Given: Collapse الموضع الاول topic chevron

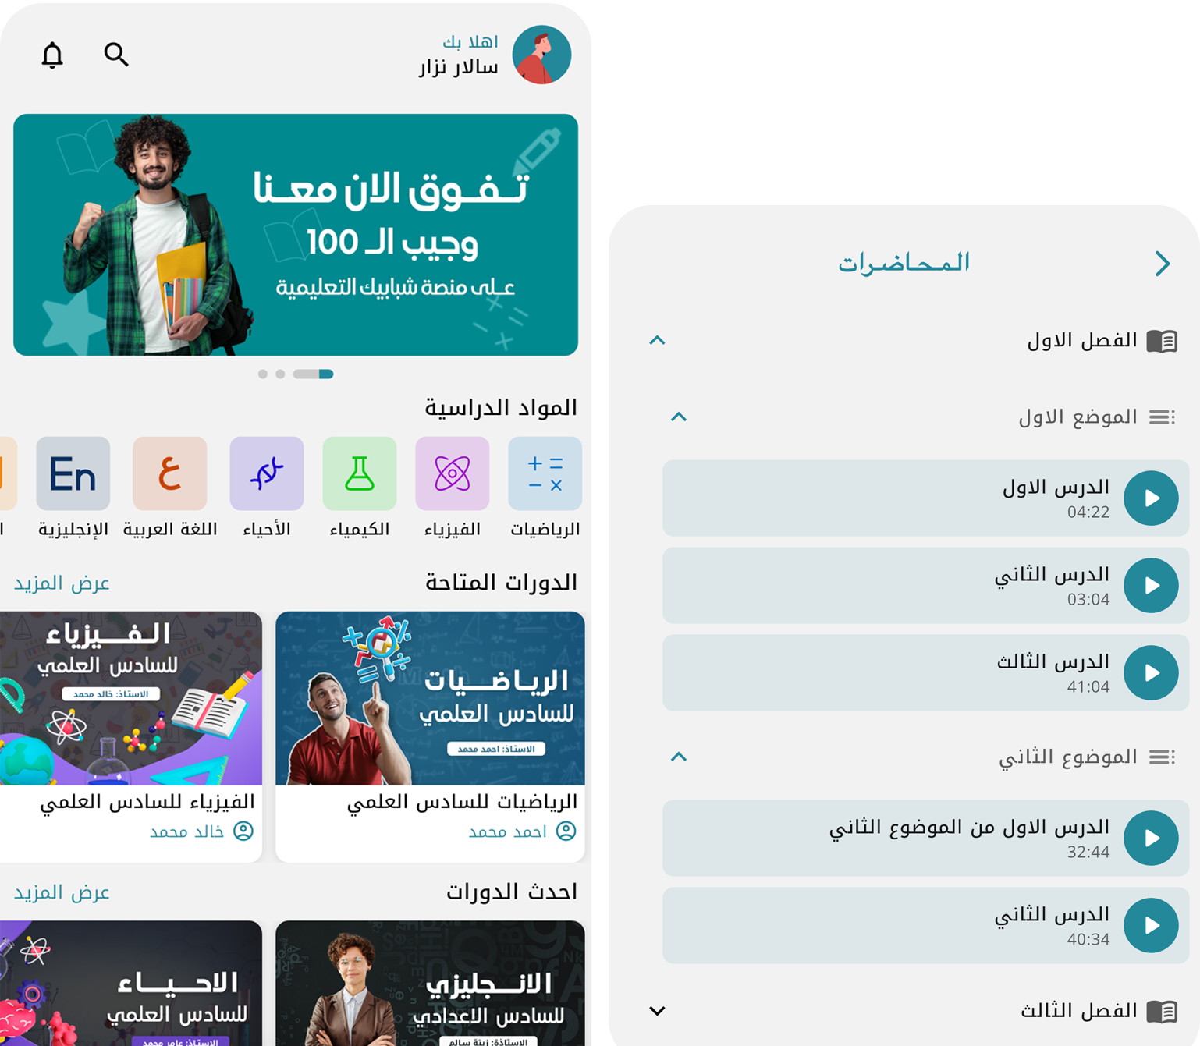Looking at the screenshot, I should click(x=679, y=417).
